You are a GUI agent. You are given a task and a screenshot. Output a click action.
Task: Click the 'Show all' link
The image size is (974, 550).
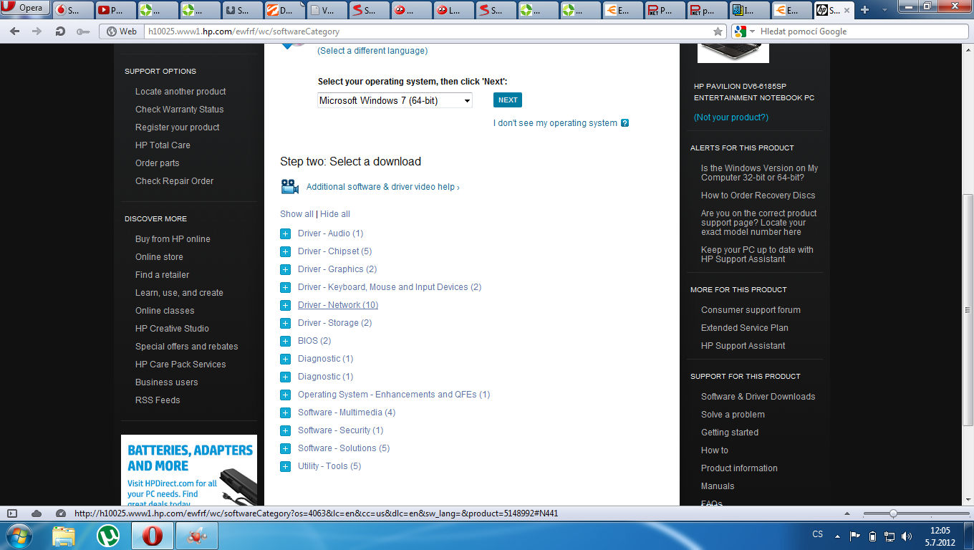(x=296, y=214)
